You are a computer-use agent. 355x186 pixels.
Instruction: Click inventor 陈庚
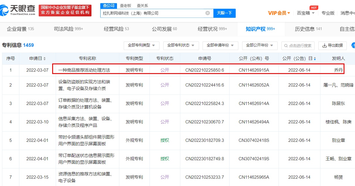point(347,122)
